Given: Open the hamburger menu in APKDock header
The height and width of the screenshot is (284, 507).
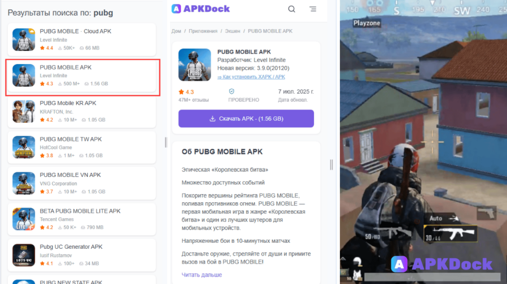Looking at the screenshot, I should [313, 9].
